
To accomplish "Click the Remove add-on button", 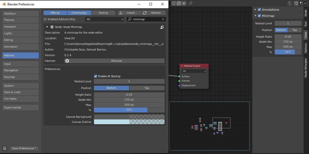I will coord(116,61).
